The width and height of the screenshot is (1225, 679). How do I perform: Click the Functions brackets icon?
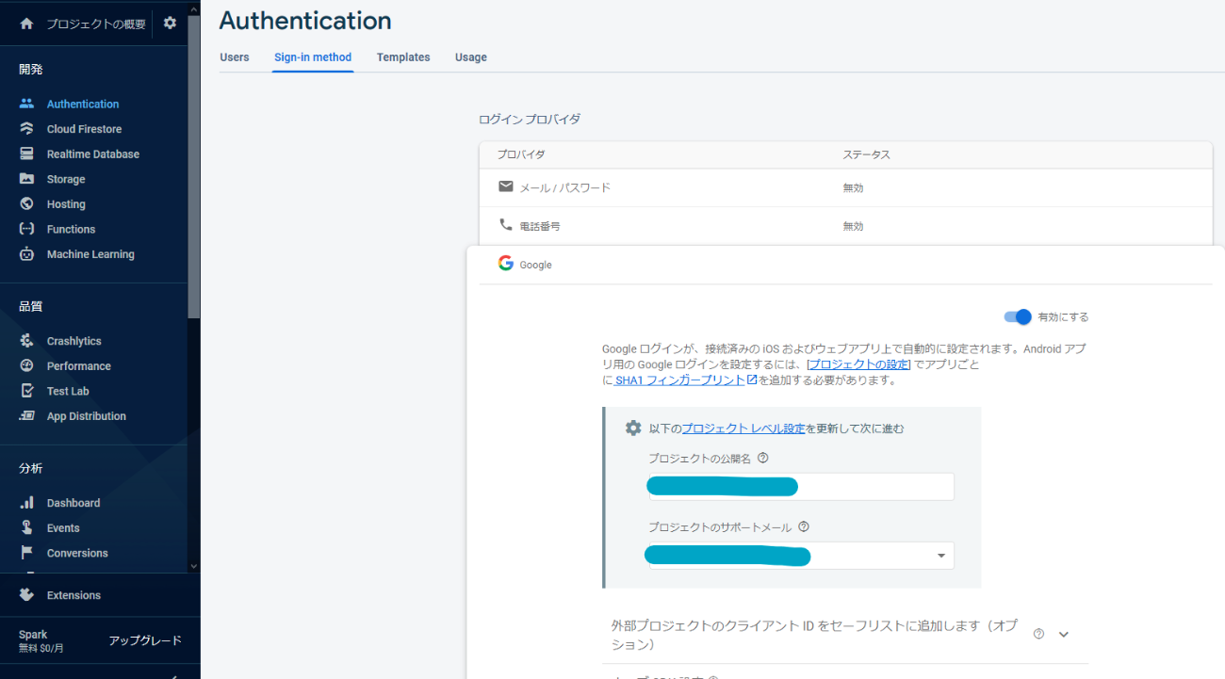(26, 229)
